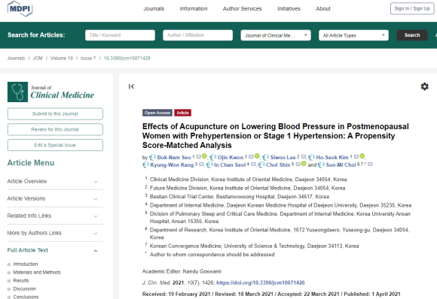The image size is (437, 299).
Task: Click Sign In / Sign Up button
Action: pyautogui.click(x=412, y=8)
